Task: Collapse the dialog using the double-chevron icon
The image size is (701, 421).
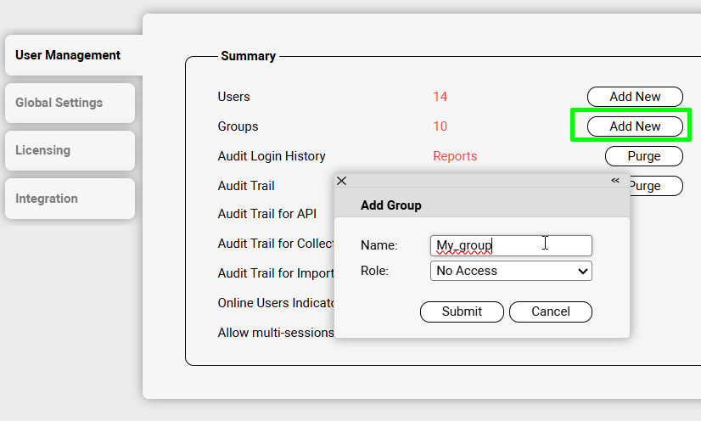Action: point(615,181)
